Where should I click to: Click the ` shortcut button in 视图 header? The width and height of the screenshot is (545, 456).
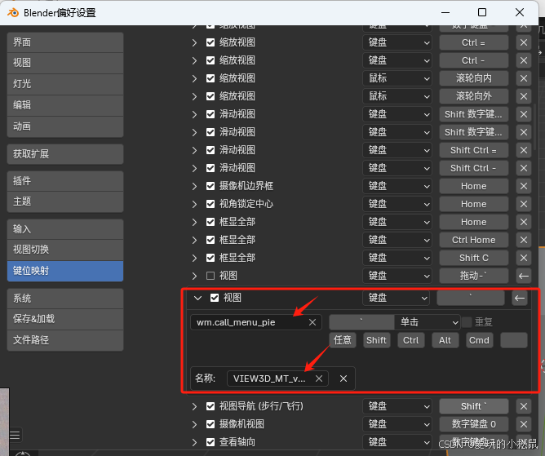[x=471, y=298]
